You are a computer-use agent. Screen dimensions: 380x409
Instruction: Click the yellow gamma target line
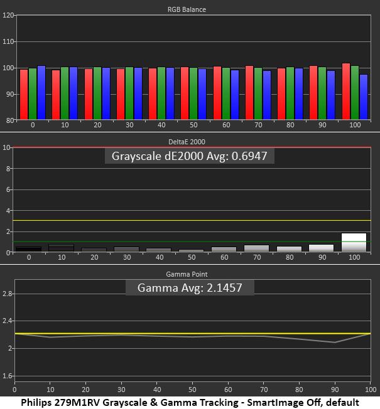coord(192,333)
